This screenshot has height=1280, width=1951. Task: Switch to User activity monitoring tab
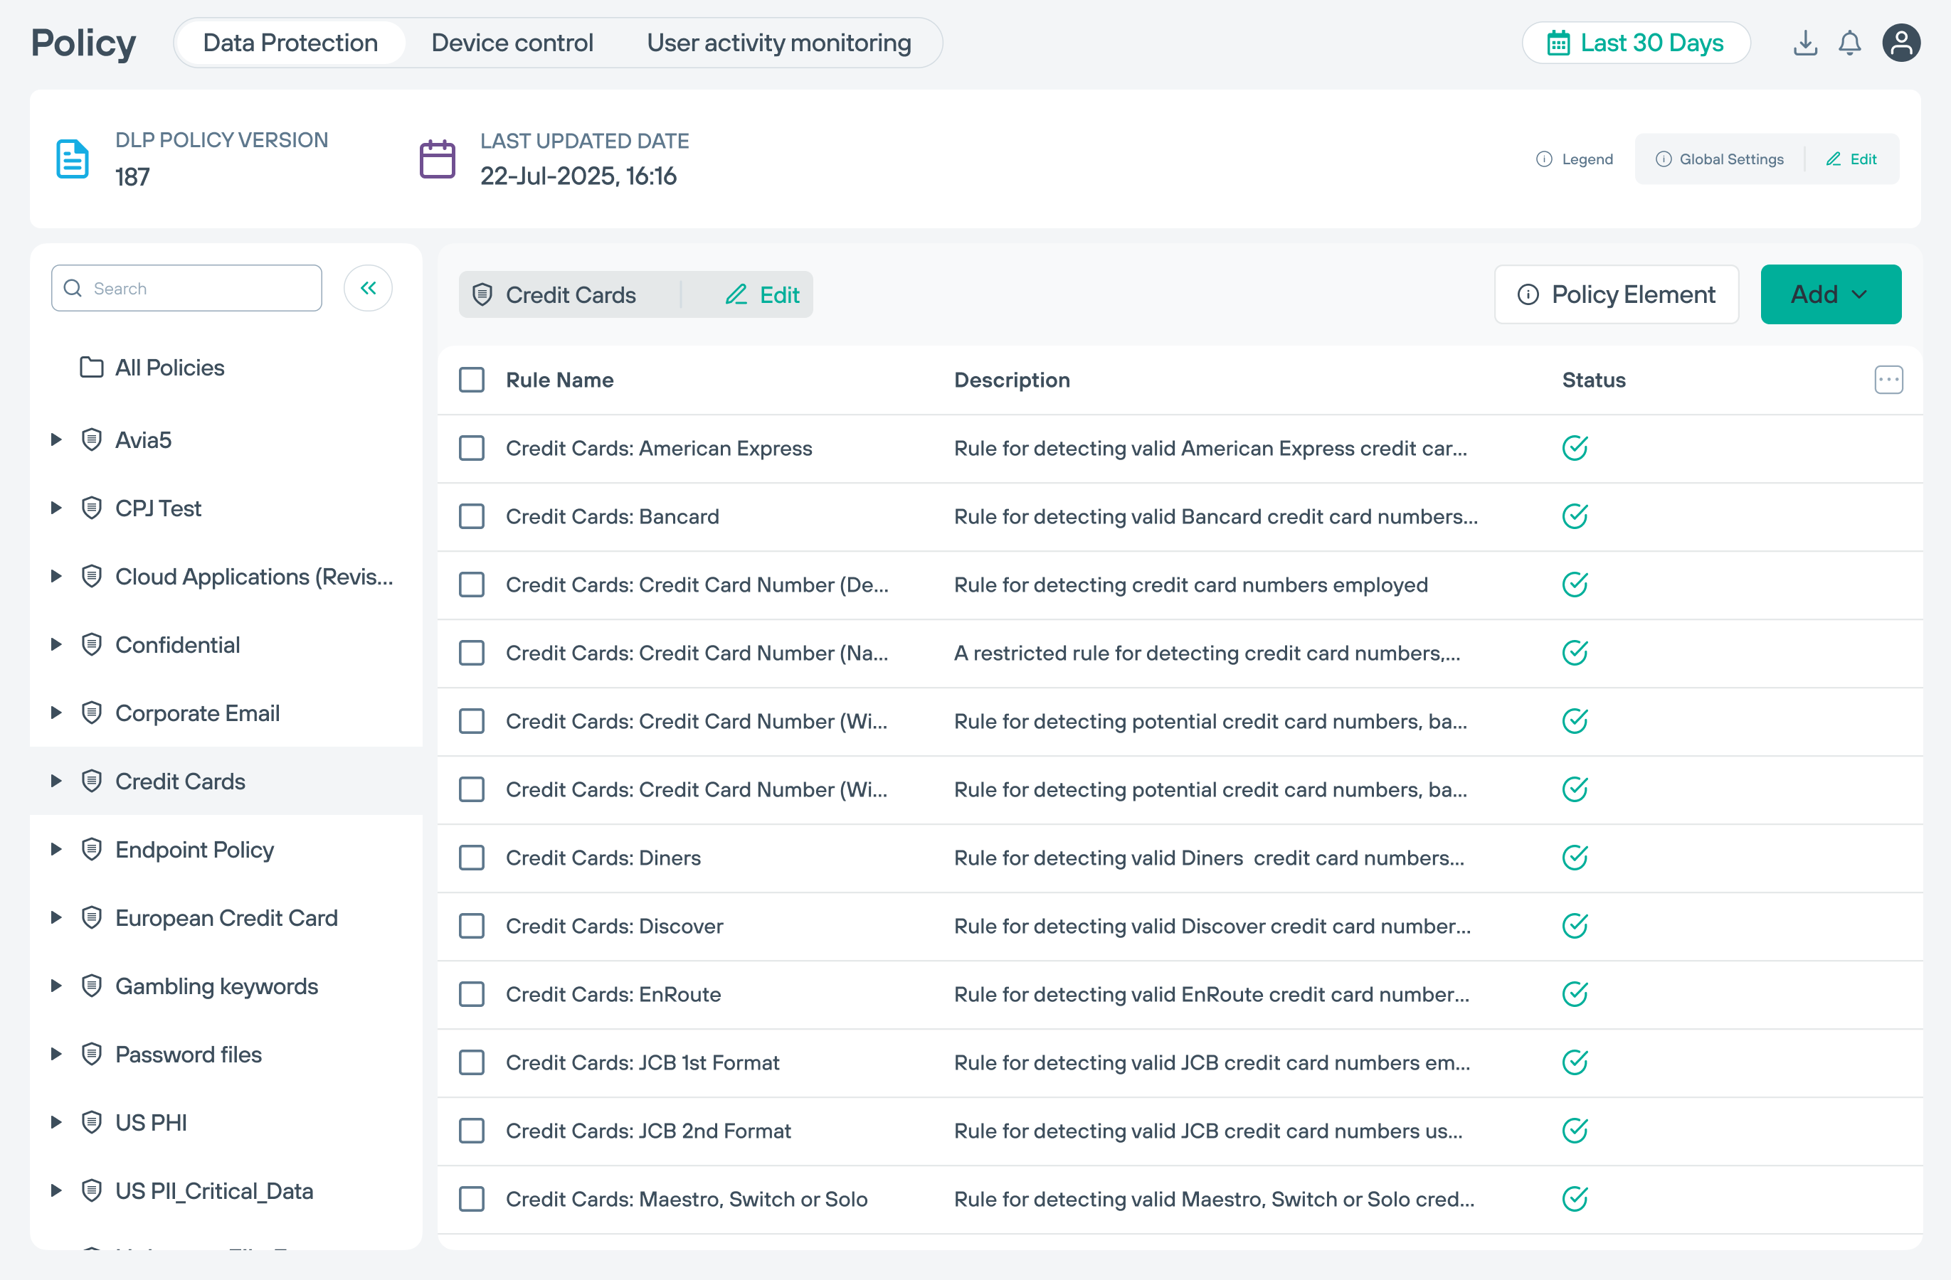778,43
